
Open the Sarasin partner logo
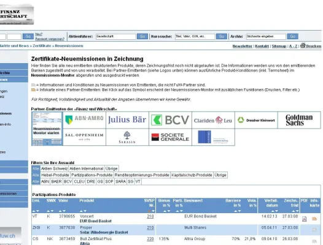tap(127, 137)
